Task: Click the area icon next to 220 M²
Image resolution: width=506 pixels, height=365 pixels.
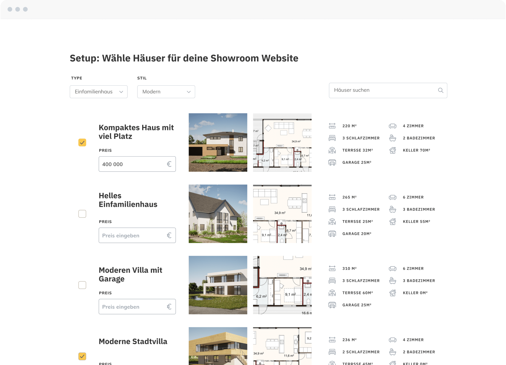Action: 332,126
